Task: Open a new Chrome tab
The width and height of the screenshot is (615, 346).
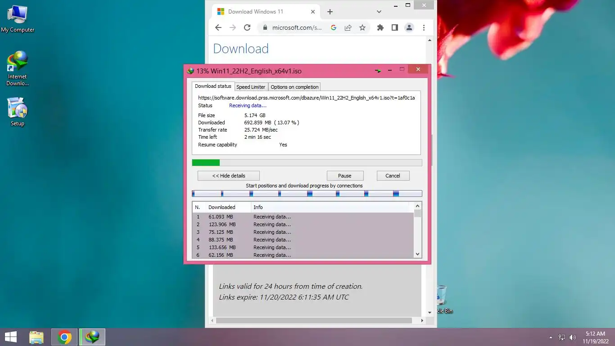Action: (x=330, y=12)
